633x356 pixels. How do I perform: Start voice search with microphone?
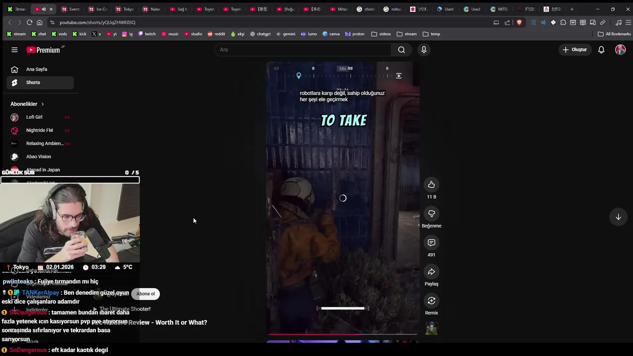click(424, 49)
